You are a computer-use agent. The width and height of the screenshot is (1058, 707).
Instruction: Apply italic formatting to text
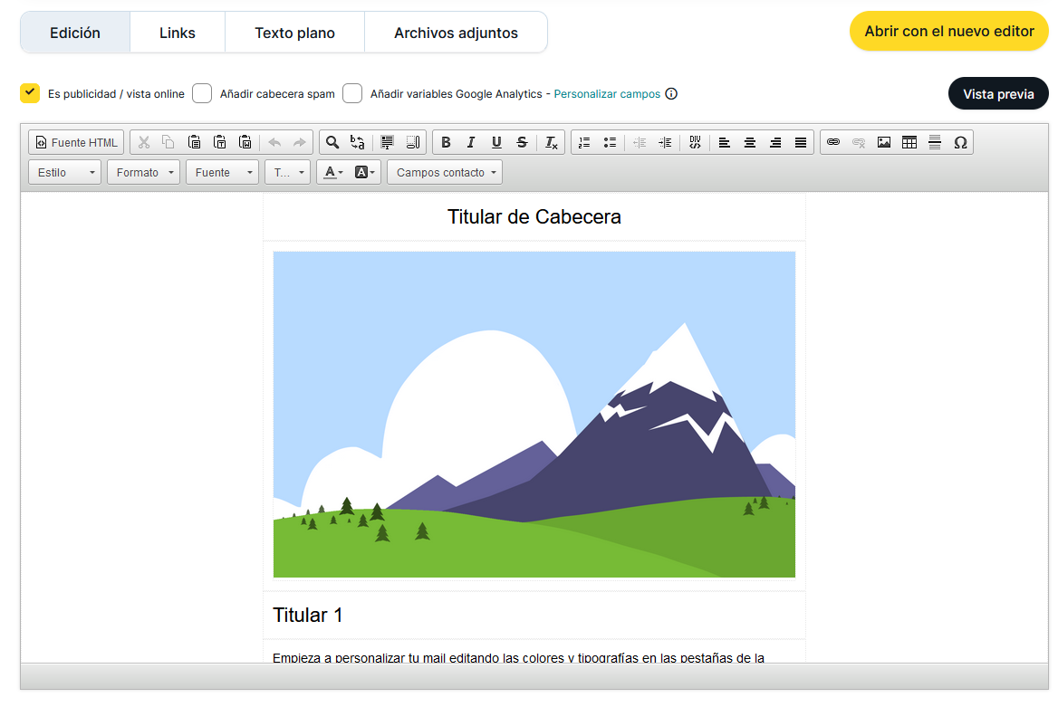471,142
